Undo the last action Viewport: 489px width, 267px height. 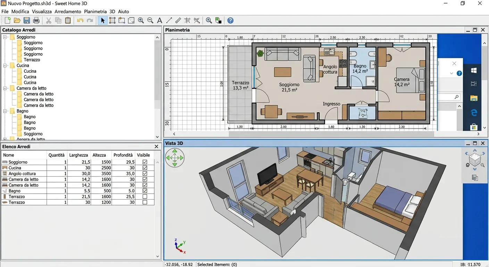(x=80, y=21)
